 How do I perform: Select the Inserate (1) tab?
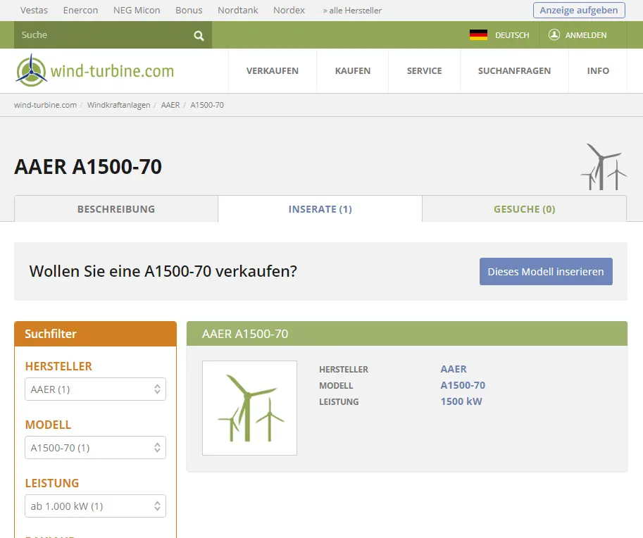(320, 209)
